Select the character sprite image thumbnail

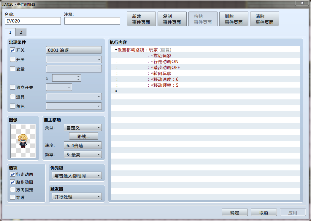click(23, 141)
